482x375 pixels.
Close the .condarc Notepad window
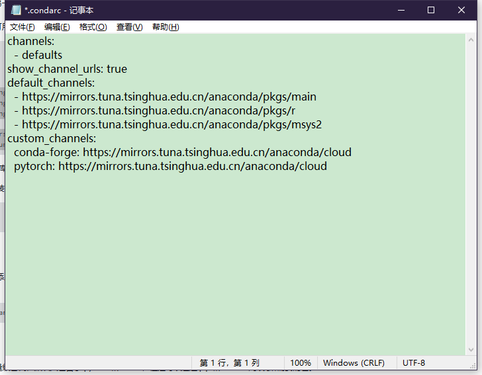pos(461,10)
